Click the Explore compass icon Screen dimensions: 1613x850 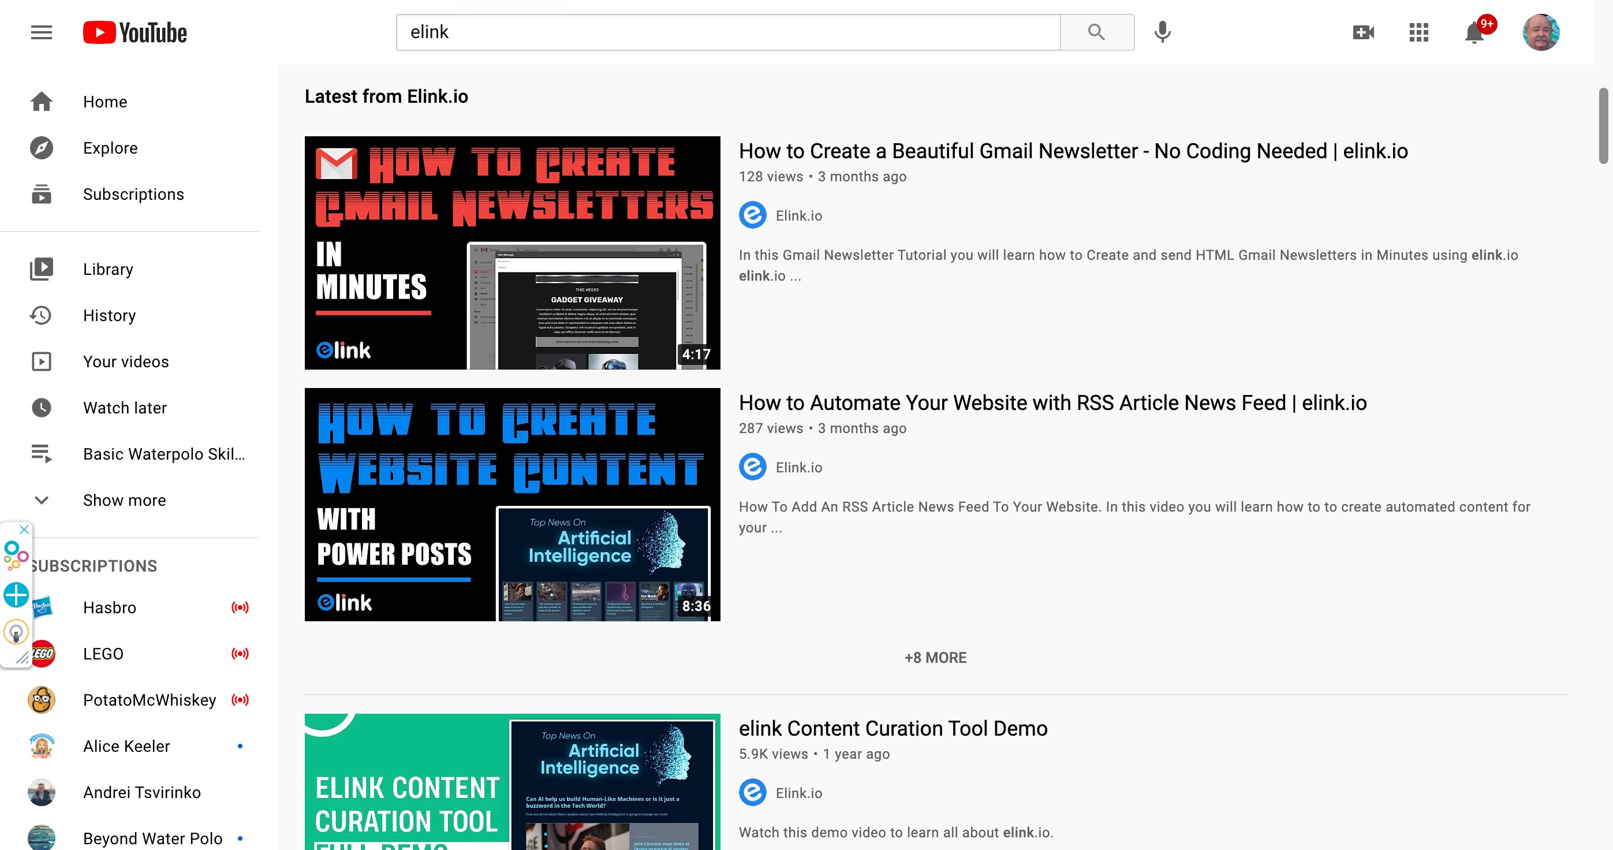coord(42,148)
